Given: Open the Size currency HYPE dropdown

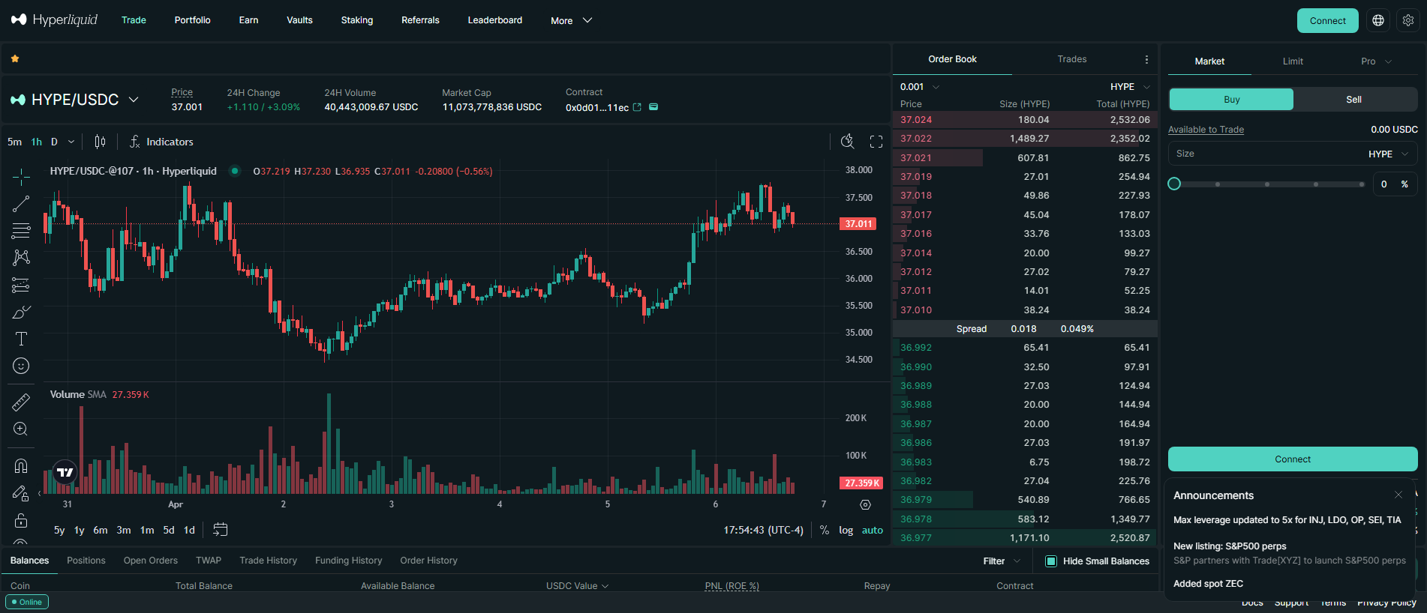Looking at the screenshot, I should point(1389,154).
